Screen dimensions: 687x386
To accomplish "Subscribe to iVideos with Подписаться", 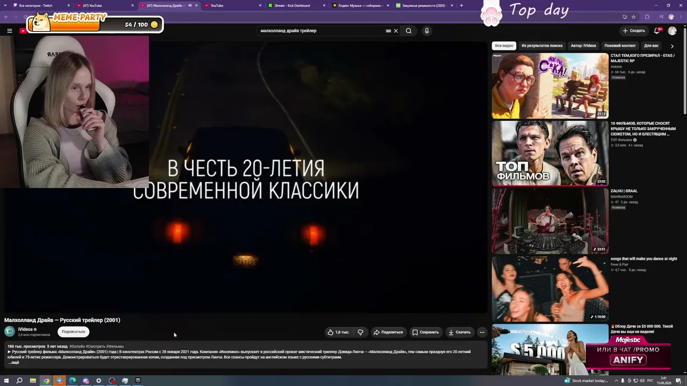I will (74, 332).
